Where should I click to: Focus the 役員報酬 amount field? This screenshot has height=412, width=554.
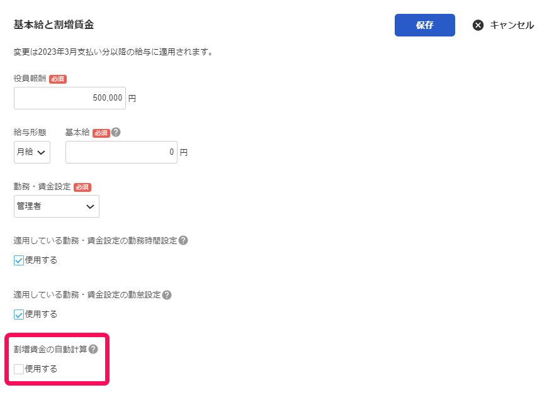(70, 97)
